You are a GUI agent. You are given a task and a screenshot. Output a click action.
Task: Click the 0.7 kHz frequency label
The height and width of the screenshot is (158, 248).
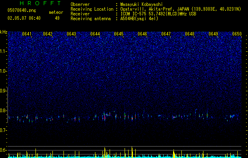3,130
